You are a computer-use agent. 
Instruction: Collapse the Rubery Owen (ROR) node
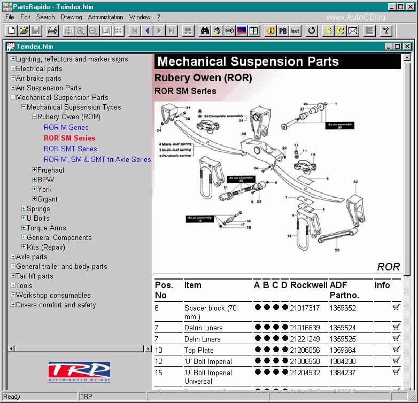point(34,117)
